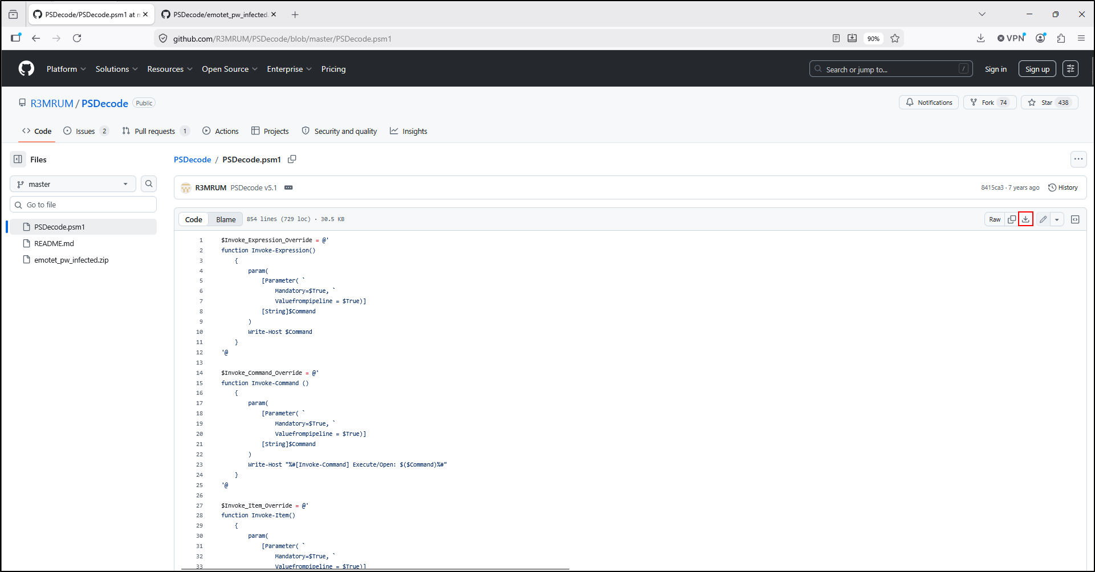Switch to Blame view
Viewport: 1095px width, 572px height.
[226, 219]
